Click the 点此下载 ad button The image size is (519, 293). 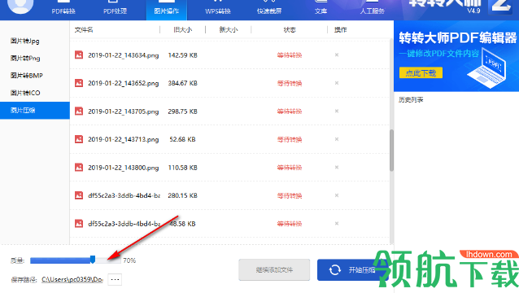point(421,72)
